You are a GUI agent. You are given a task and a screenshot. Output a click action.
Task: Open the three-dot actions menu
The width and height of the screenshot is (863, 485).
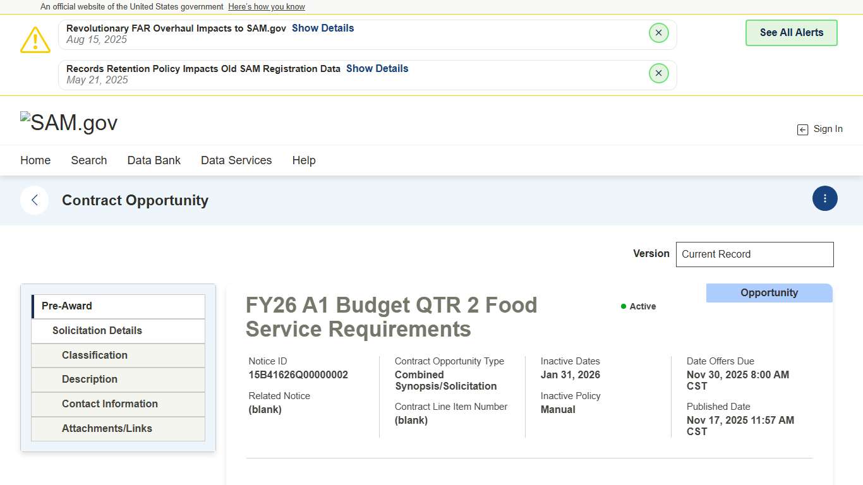click(x=824, y=198)
